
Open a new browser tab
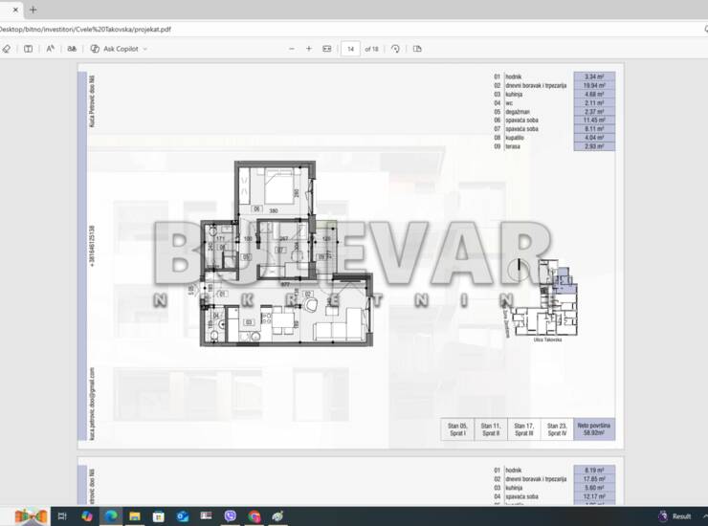click(33, 10)
